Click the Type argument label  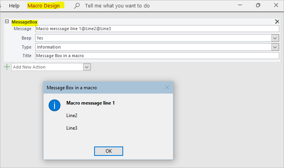point(27,47)
